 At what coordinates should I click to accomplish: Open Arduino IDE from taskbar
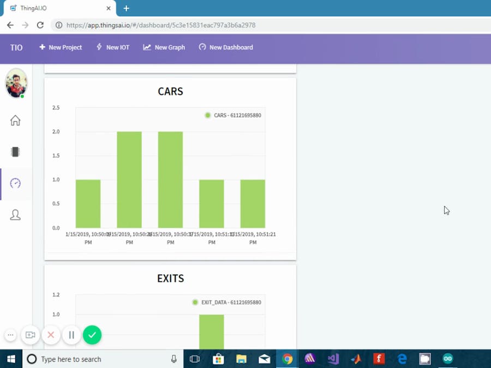[448, 359]
